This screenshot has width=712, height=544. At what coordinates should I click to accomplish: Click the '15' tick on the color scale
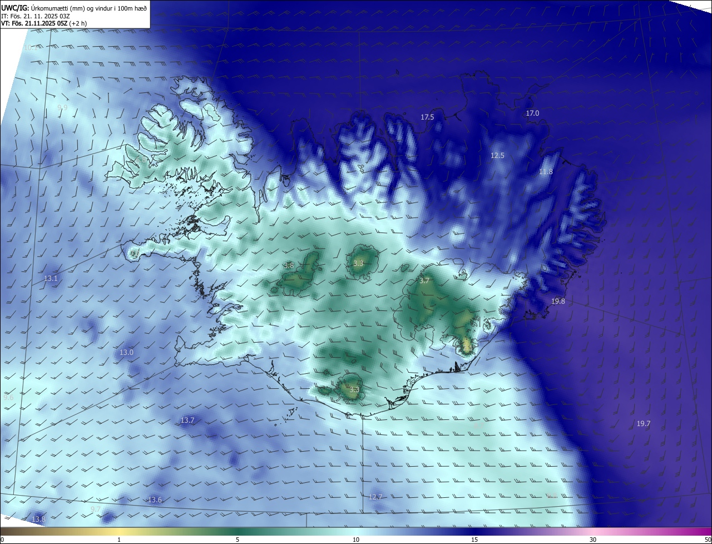click(x=474, y=540)
